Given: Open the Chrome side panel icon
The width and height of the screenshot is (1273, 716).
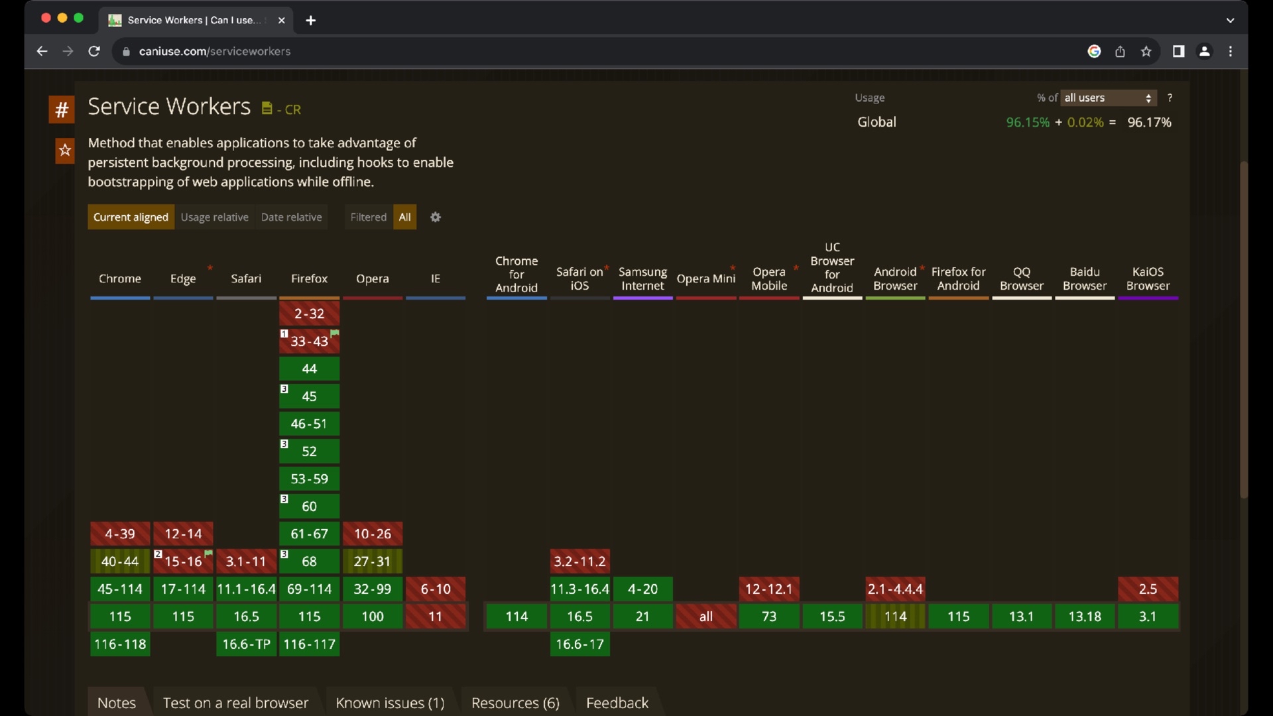Looking at the screenshot, I should [x=1178, y=52].
